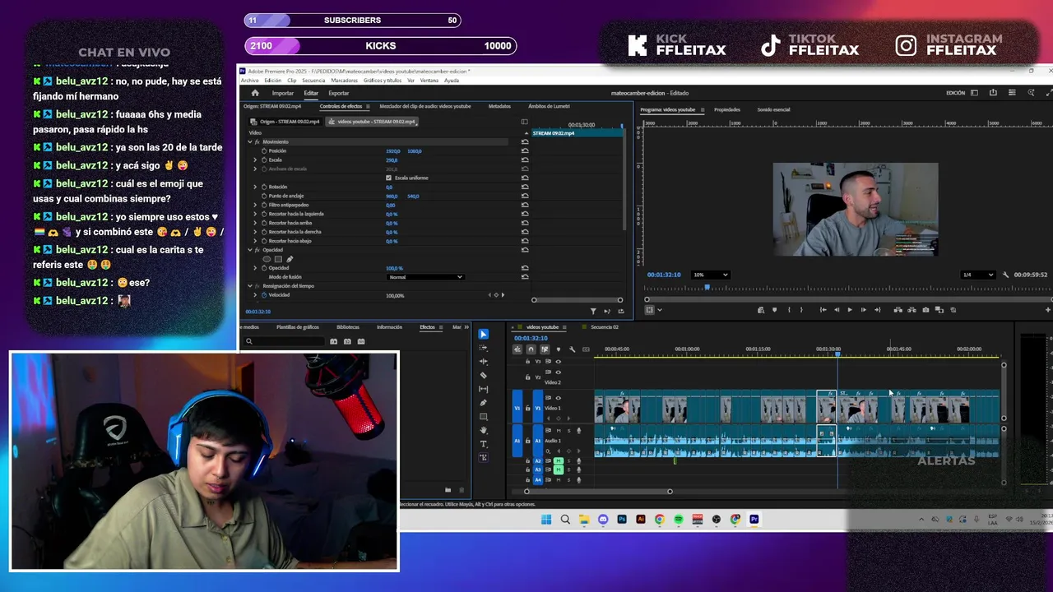
Task: Open the 10% zoom level dropdown
Action: [x=711, y=275]
